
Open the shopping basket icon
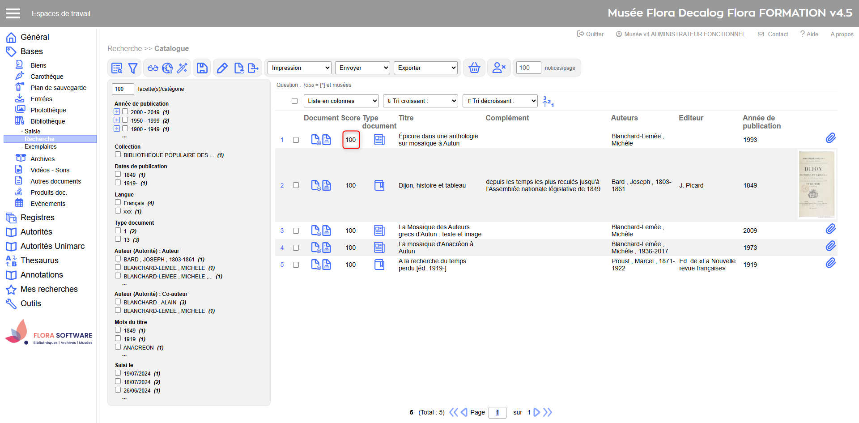point(474,68)
